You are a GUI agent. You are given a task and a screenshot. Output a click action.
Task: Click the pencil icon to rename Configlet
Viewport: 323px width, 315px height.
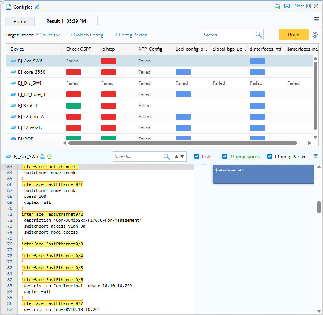coord(37,7)
